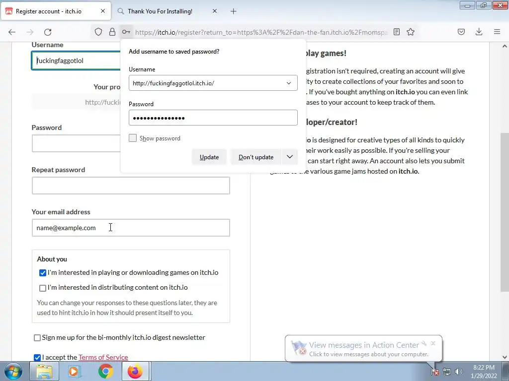Click the Don't update button
This screenshot has width=509, height=381.
(256, 157)
